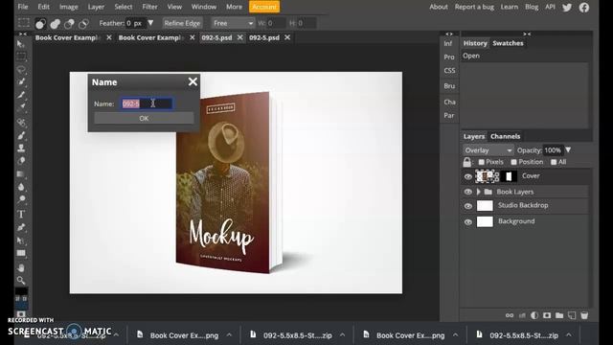Viewport: 613px width, 345px height.
Task: Add a raster mask to the layer
Action: pos(547,315)
